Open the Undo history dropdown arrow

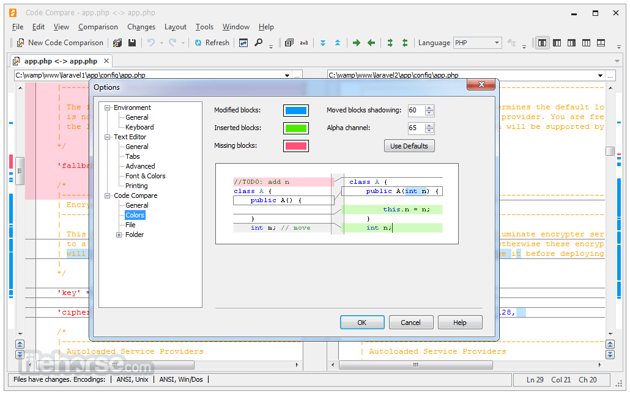[161, 43]
